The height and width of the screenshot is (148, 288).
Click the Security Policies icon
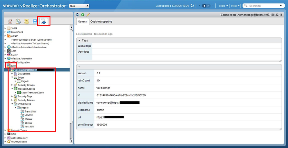click(x=16, y=100)
